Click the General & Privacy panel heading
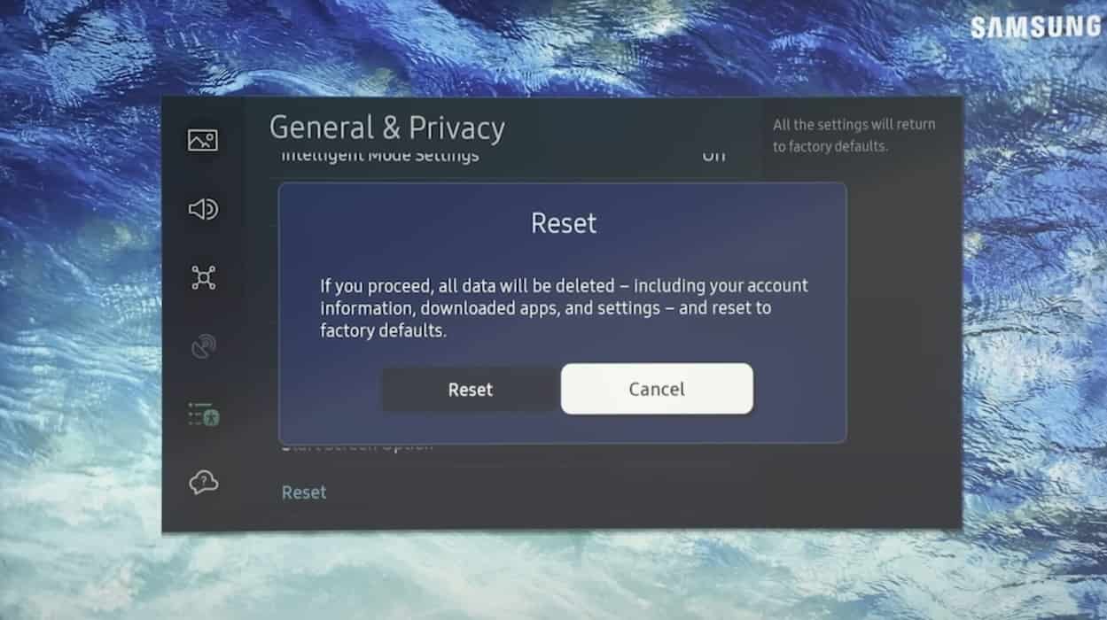1107x620 pixels. click(x=387, y=128)
